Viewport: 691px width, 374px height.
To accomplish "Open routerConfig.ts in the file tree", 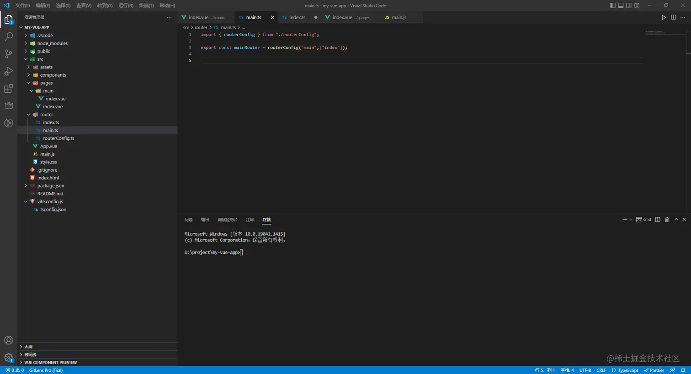I will point(97,138).
